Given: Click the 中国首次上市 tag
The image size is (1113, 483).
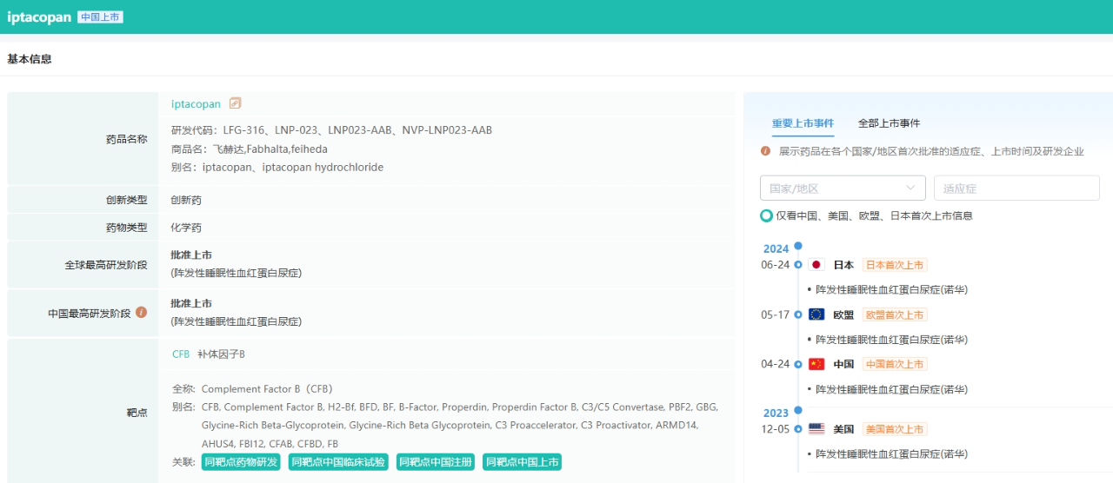Looking at the screenshot, I should coord(895,364).
